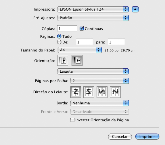Click the Imprimir button
Viewport: 165px width, 145px height.
(147, 136)
